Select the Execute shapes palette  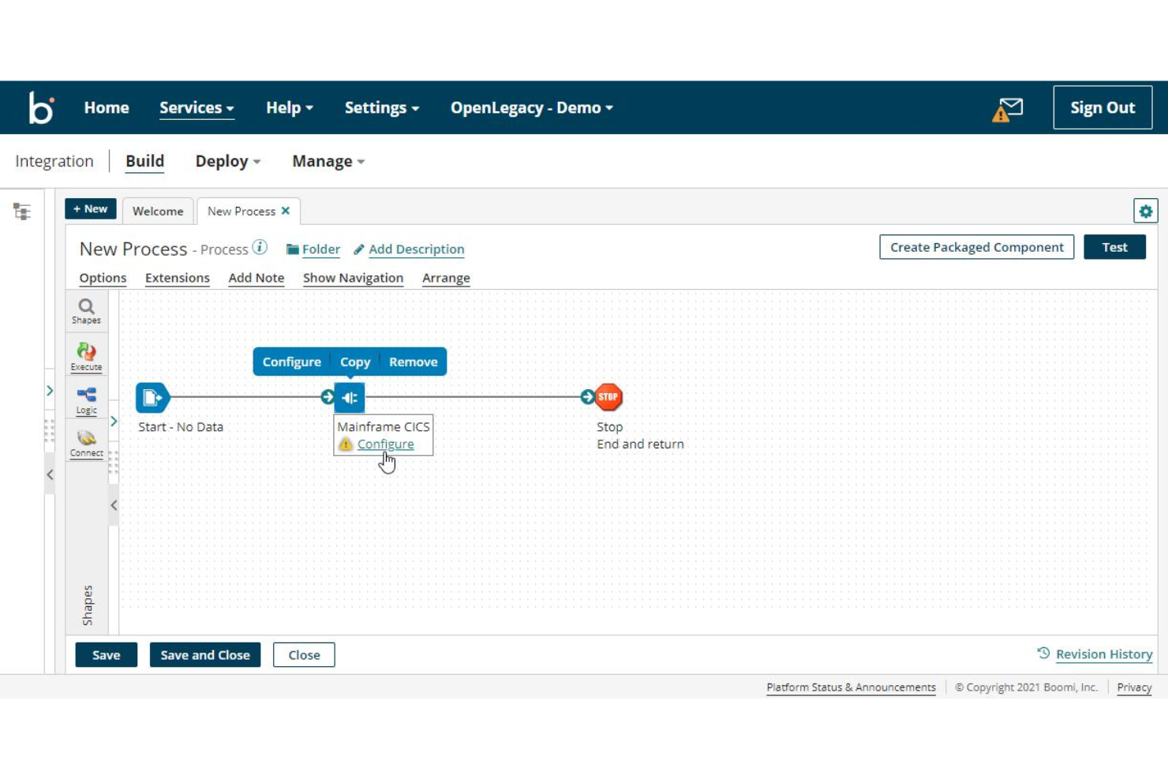click(x=86, y=357)
